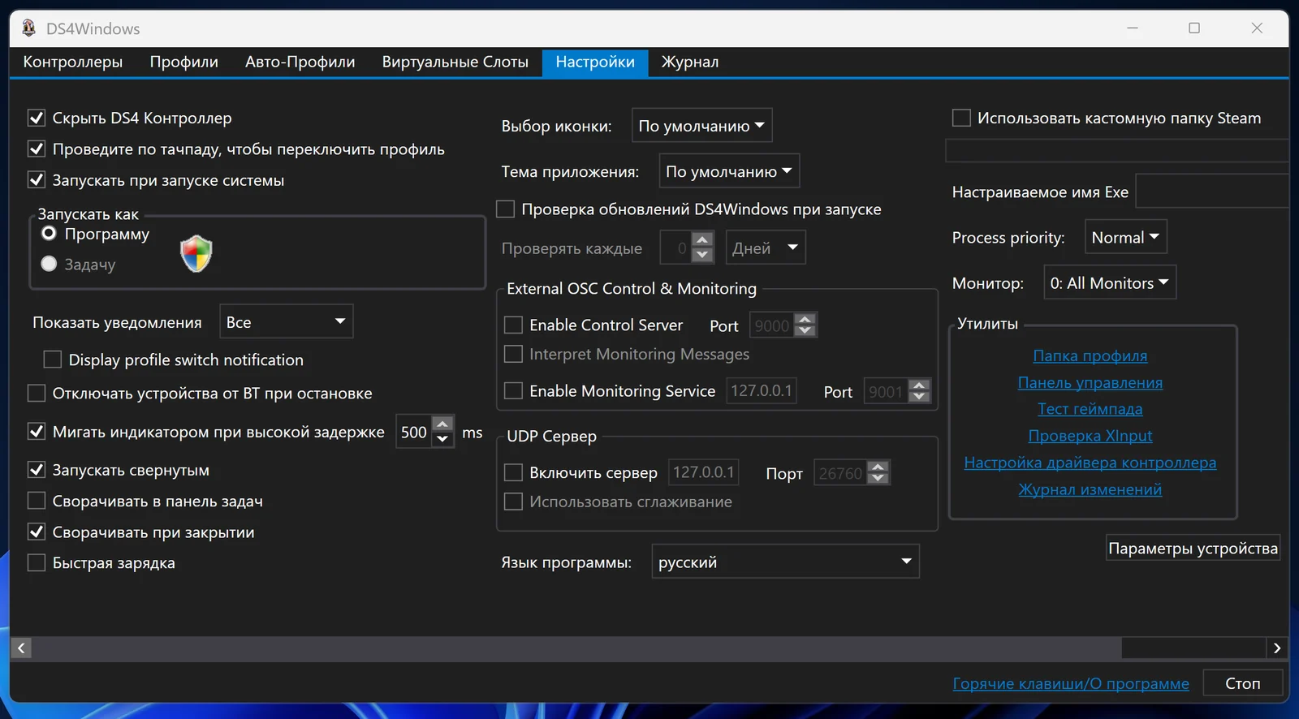Open the 'Выбор иконки' dropdown
The image size is (1299, 719).
pyautogui.click(x=701, y=126)
